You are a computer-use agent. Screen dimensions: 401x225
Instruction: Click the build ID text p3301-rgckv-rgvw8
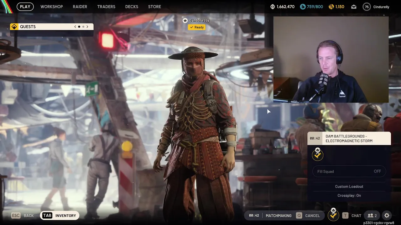[x=379, y=223]
